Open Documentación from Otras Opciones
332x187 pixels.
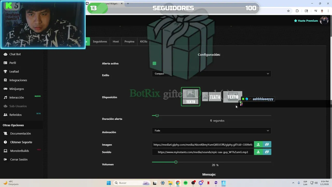point(20,133)
